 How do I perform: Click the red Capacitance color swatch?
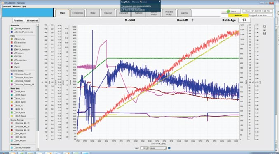point(12,43)
